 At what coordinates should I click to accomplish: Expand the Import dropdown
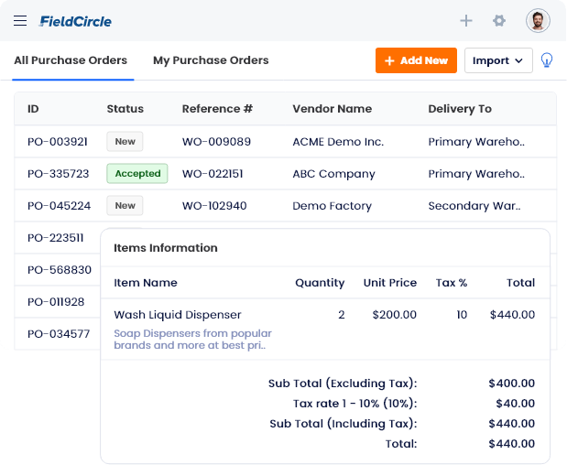(x=498, y=60)
